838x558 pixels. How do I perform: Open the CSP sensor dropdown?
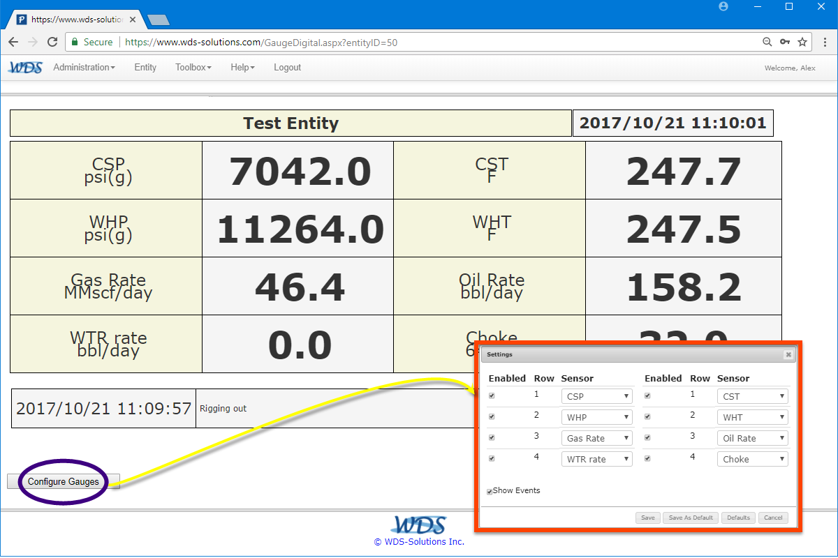click(x=597, y=396)
